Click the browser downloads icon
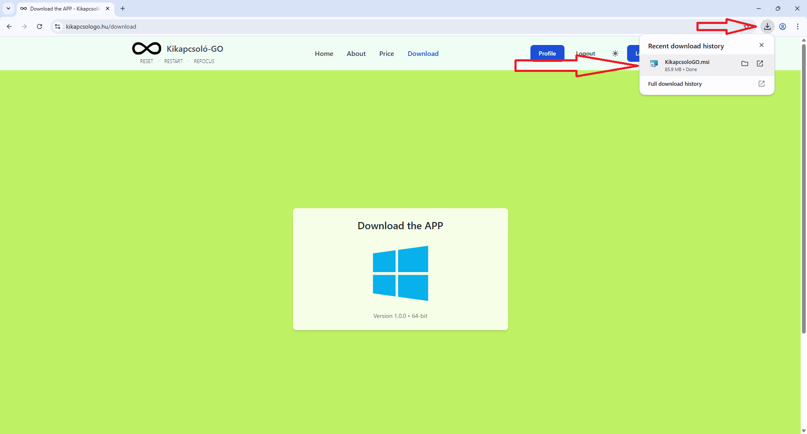Viewport: 807px width, 434px height. [x=767, y=26]
